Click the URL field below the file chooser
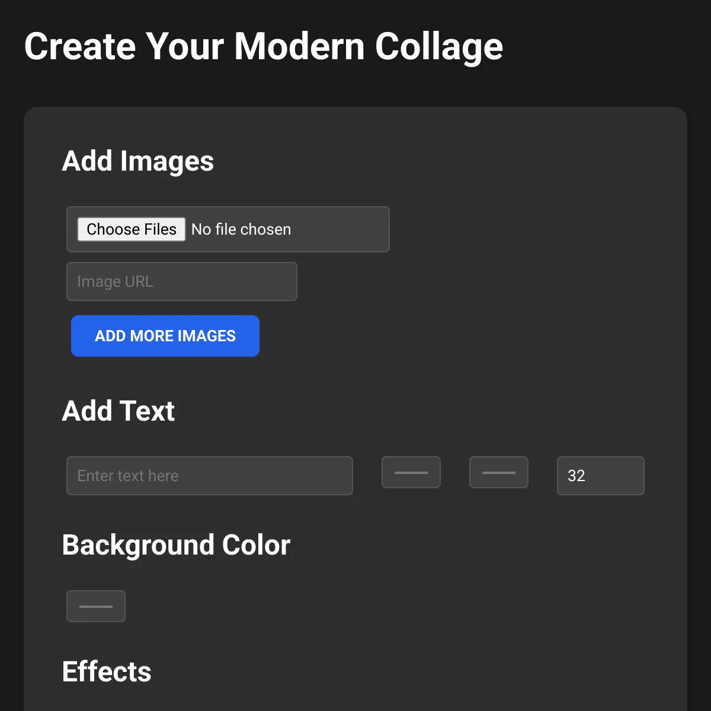Viewport: 711px width, 711px height. point(182,281)
